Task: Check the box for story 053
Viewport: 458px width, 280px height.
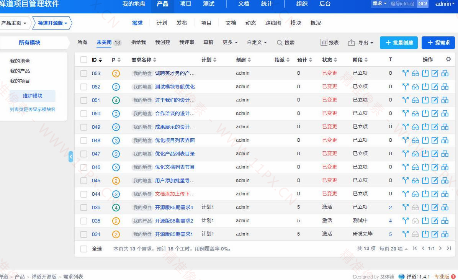Action: click(x=84, y=74)
